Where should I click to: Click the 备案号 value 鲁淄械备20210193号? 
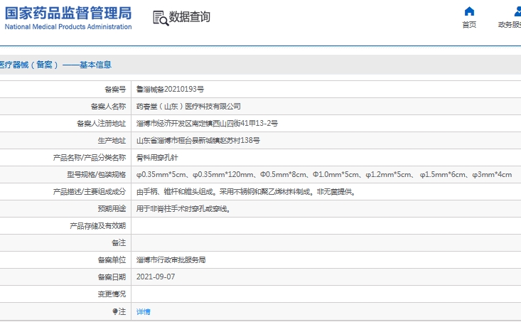[170, 89]
